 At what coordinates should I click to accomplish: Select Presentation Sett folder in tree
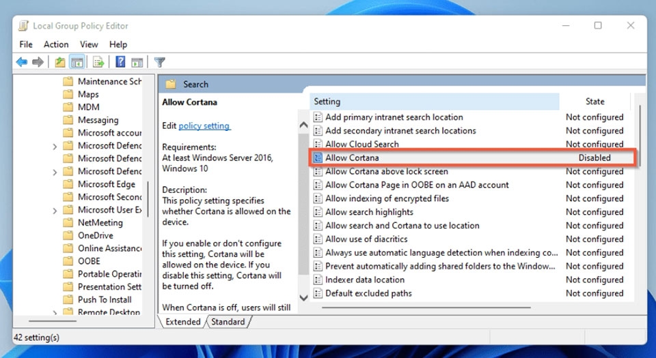tap(109, 287)
